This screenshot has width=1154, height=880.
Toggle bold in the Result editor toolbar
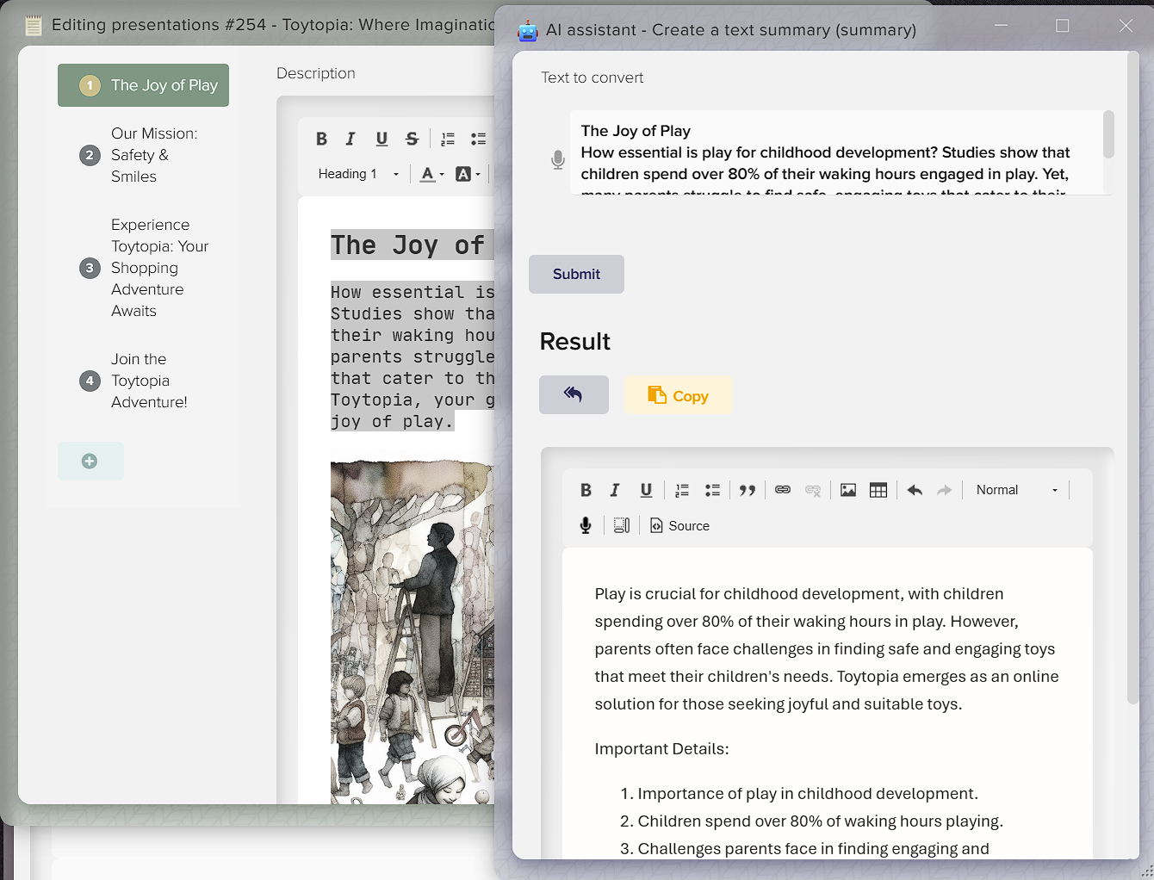tap(586, 490)
